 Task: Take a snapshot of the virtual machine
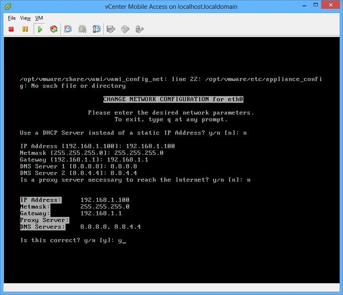pos(68,29)
